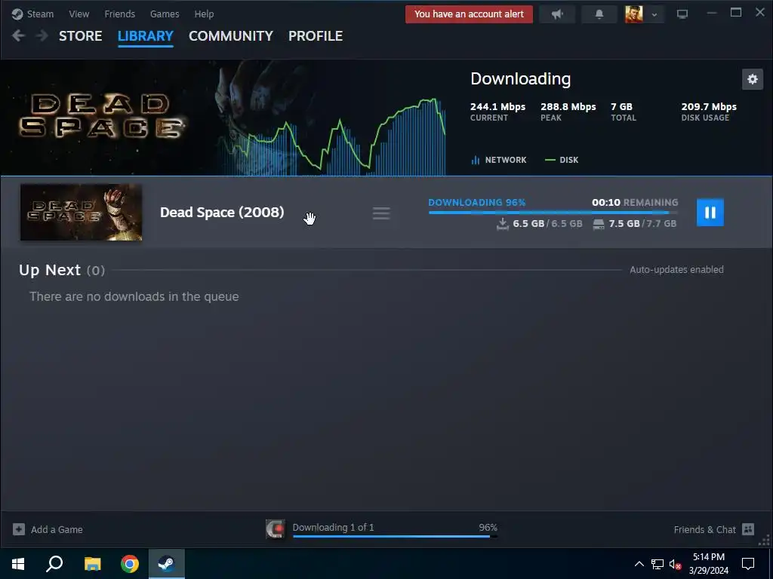Click the download arrow icon beside 6.5 GB
The image size is (773, 579).
coord(502,224)
